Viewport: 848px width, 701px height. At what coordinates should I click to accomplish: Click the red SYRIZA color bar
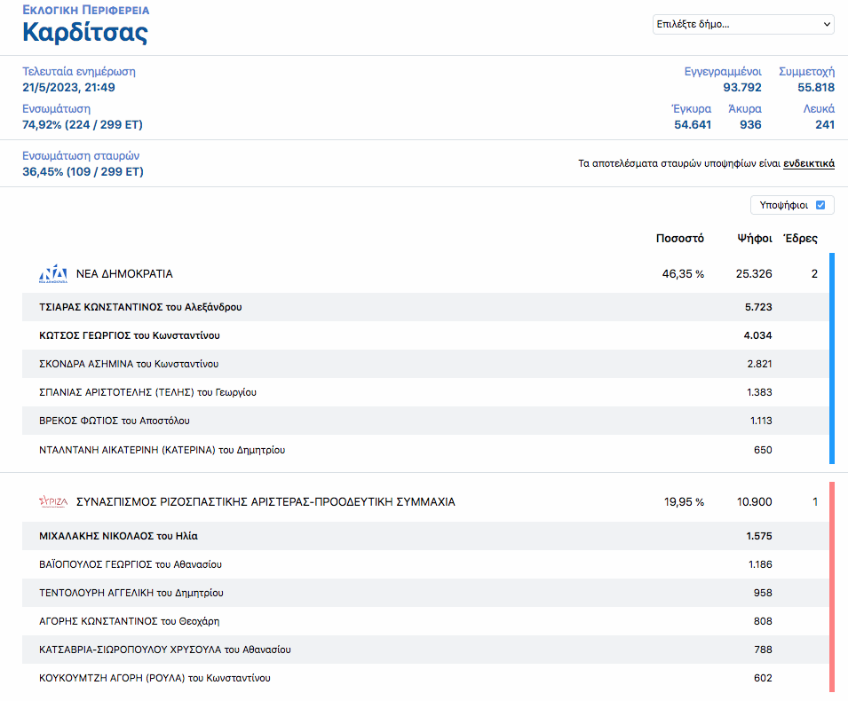pos(831,587)
